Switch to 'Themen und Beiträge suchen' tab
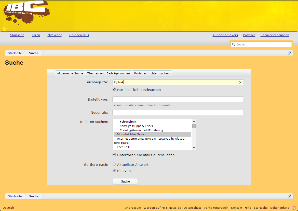298x211 pixels. [x=109, y=73]
